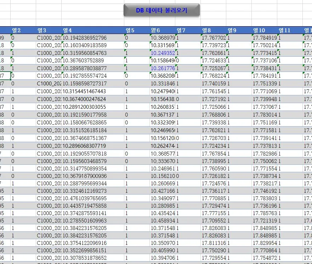The image size is (312, 264).
Task: Select cell with value 17.751339
Action: 264,84
